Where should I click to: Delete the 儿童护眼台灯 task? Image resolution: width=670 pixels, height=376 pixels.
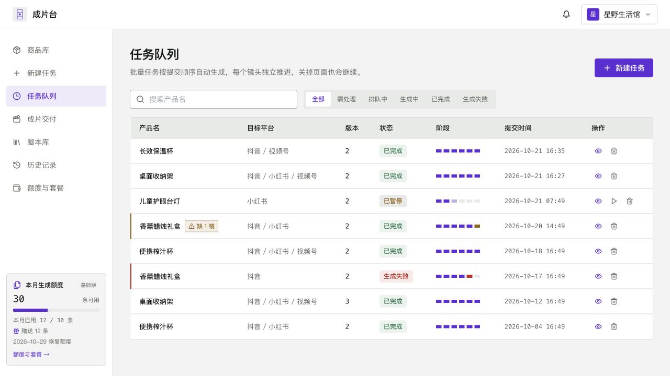630,201
